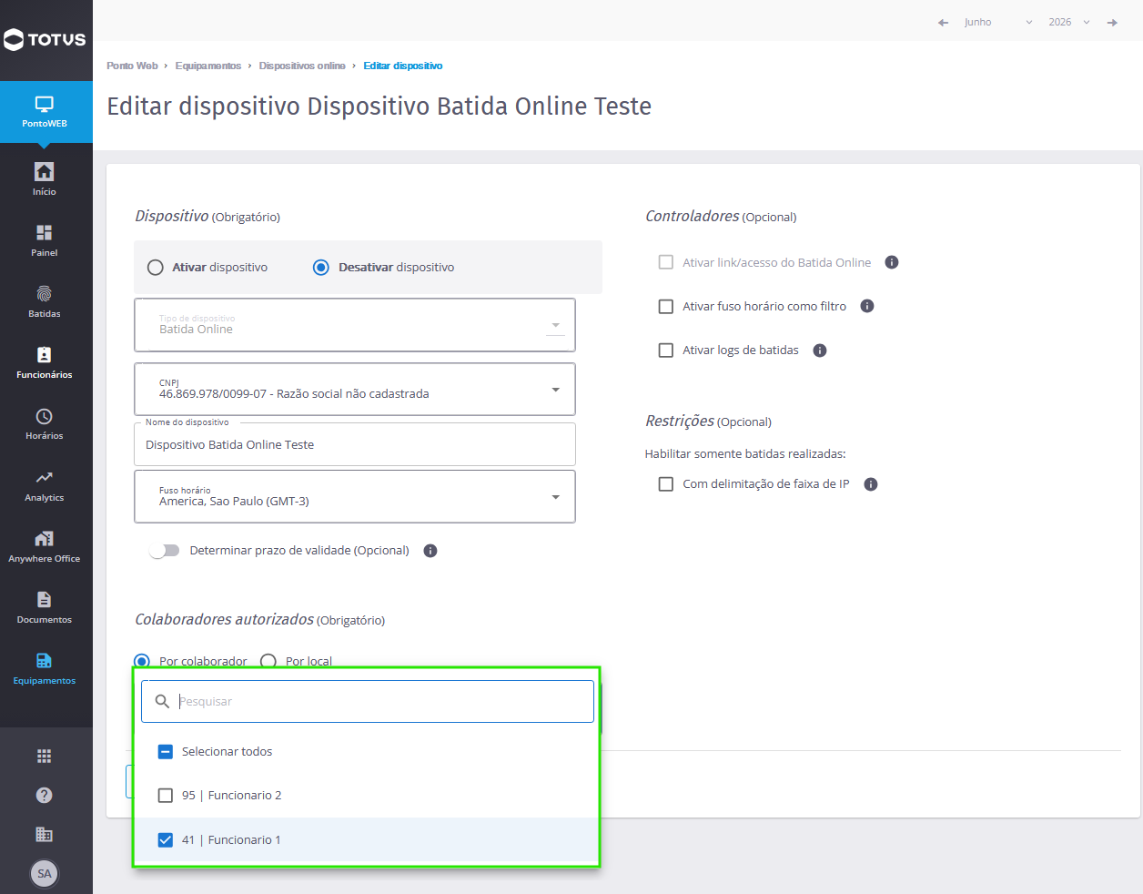The width and height of the screenshot is (1143, 894).
Task: Go to next month arrow
Action: coord(1112,23)
